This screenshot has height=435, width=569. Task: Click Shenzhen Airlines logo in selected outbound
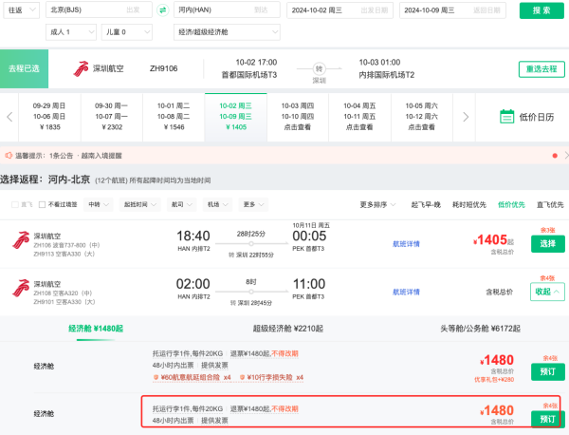point(81,68)
